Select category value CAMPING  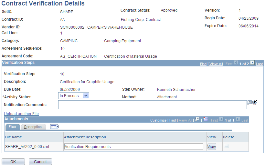point(69,41)
